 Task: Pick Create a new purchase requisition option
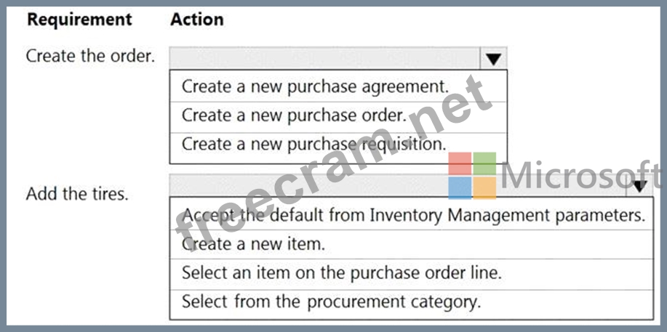coord(313,144)
